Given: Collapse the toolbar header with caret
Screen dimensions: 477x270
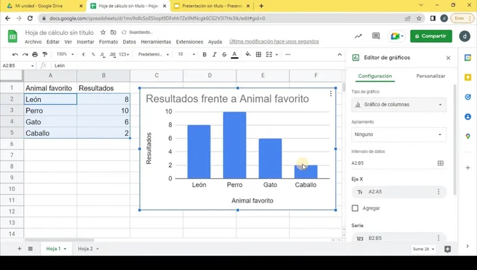Looking at the screenshot, I should click(339, 54).
